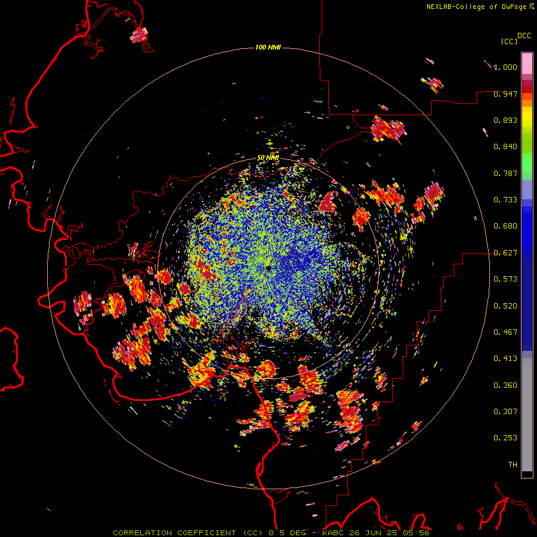Image resolution: width=537 pixels, height=537 pixels.
Task: Click the 0.840 color scale value
Action: tap(505, 147)
